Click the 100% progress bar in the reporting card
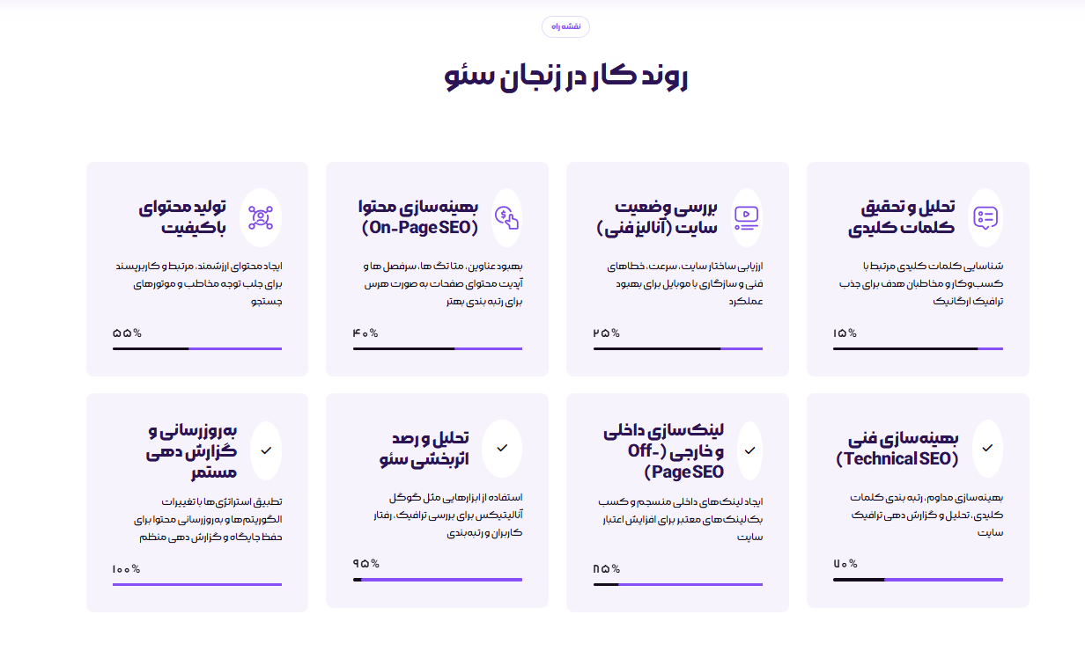Image resolution: width=1085 pixels, height=651 pixels. click(197, 584)
